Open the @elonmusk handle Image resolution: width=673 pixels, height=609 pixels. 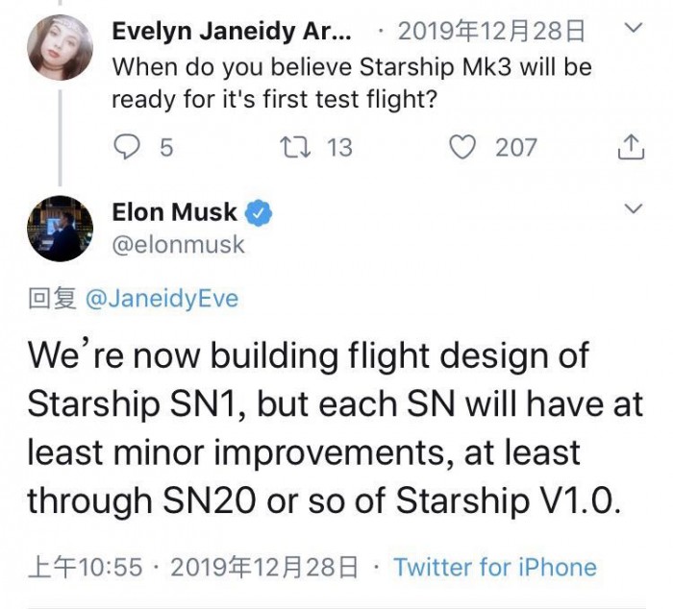tap(179, 245)
